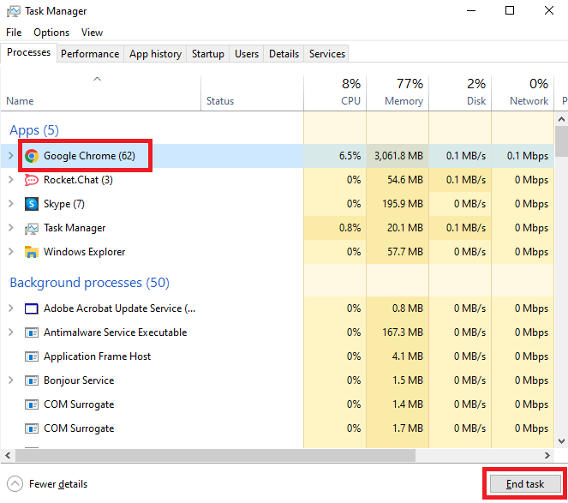Switch to the App history tab
The width and height of the screenshot is (568, 503).
[x=155, y=54]
